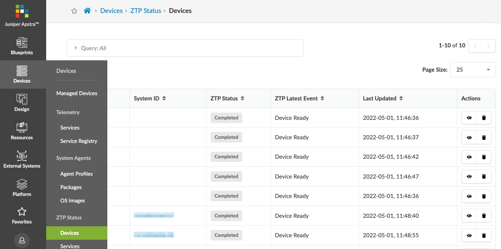View the device updated at 11:46:47
Image resolution: width=501 pixels, height=249 pixels.
click(x=469, y=177)
